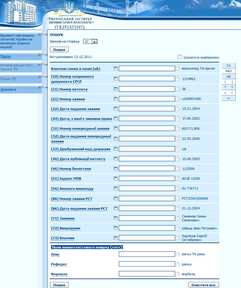Select 'Пошук' in the left sidebar
The width and height of the screenshot is (241, 288).
(x=6, y=56)
